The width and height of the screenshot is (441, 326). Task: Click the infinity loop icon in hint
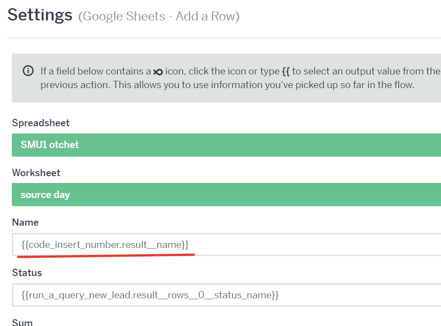click(x=158, y=72)
